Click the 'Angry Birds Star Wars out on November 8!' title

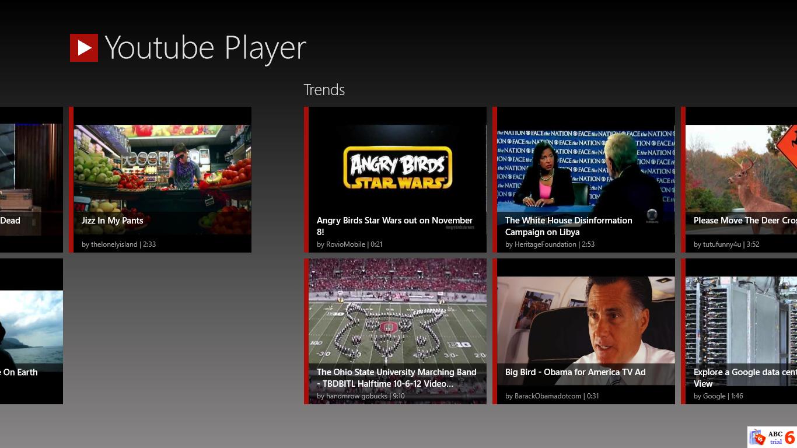pyautogui.click(x=395, y=226)
